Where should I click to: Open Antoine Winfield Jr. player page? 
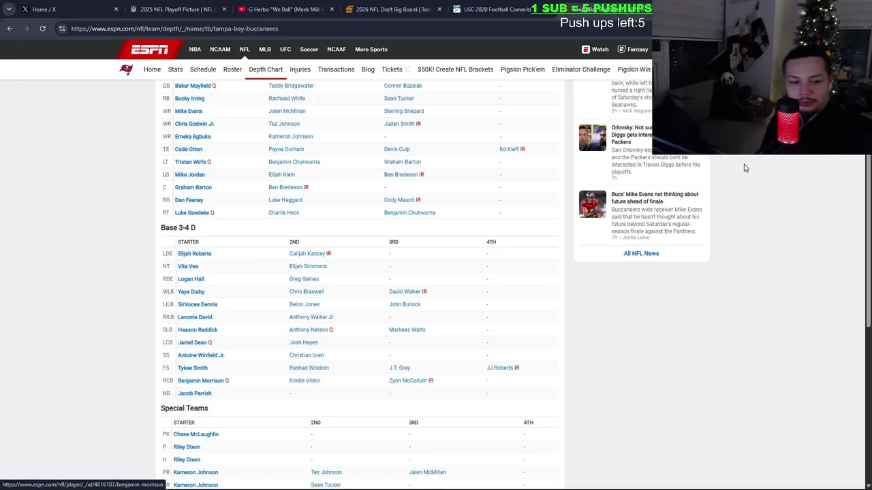point(201,355)
